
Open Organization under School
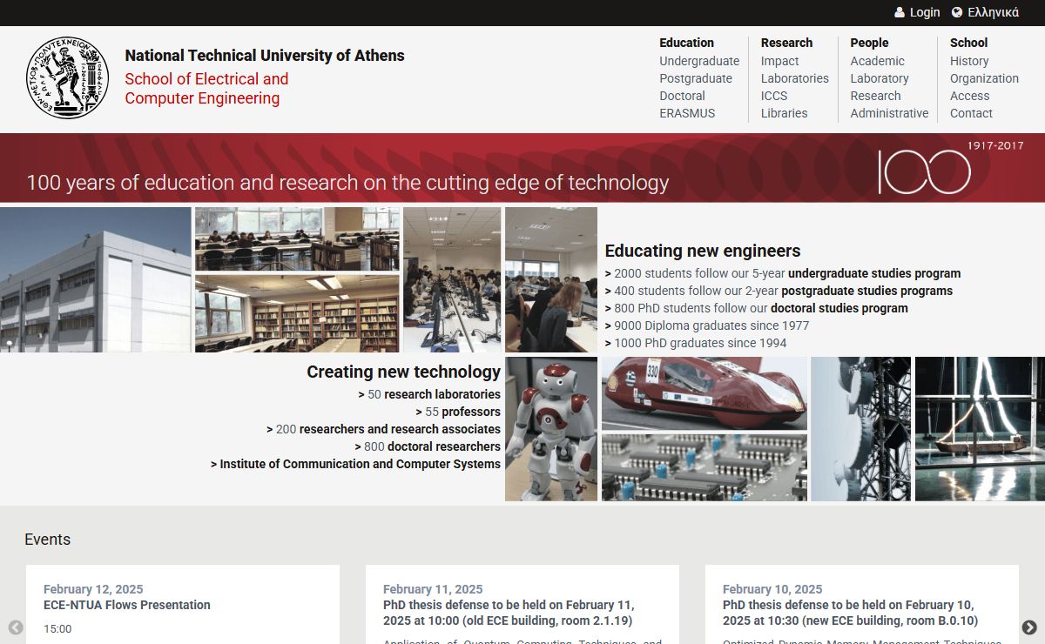[984, 78]
